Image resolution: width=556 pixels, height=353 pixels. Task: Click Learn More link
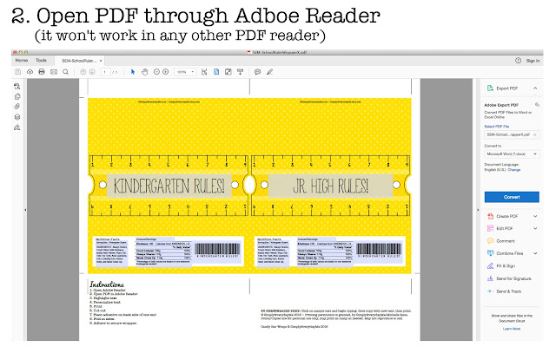coord(512,329)
